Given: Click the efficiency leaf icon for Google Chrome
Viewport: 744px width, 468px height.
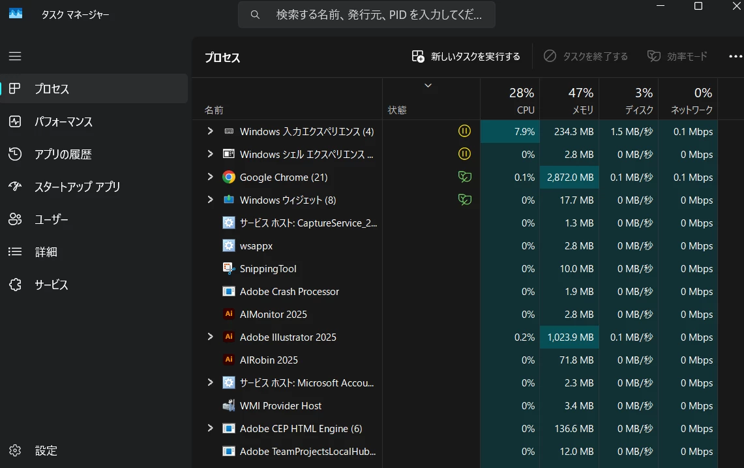Looking at the screenshot, I should click(464, 177).
